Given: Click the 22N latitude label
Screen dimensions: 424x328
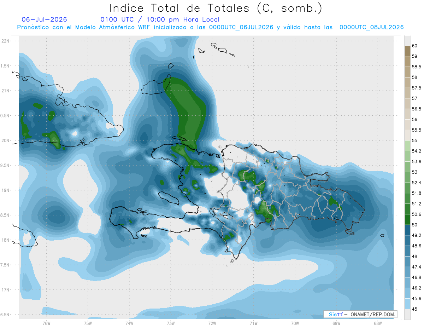Looking at the screenshot, I should (x=5, y=41).
